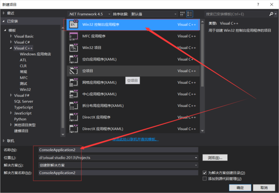This screenshot has height=193, width=279.
Task: Open the 排序依据 默认值 dropdown
Action: tap(154, 14)
